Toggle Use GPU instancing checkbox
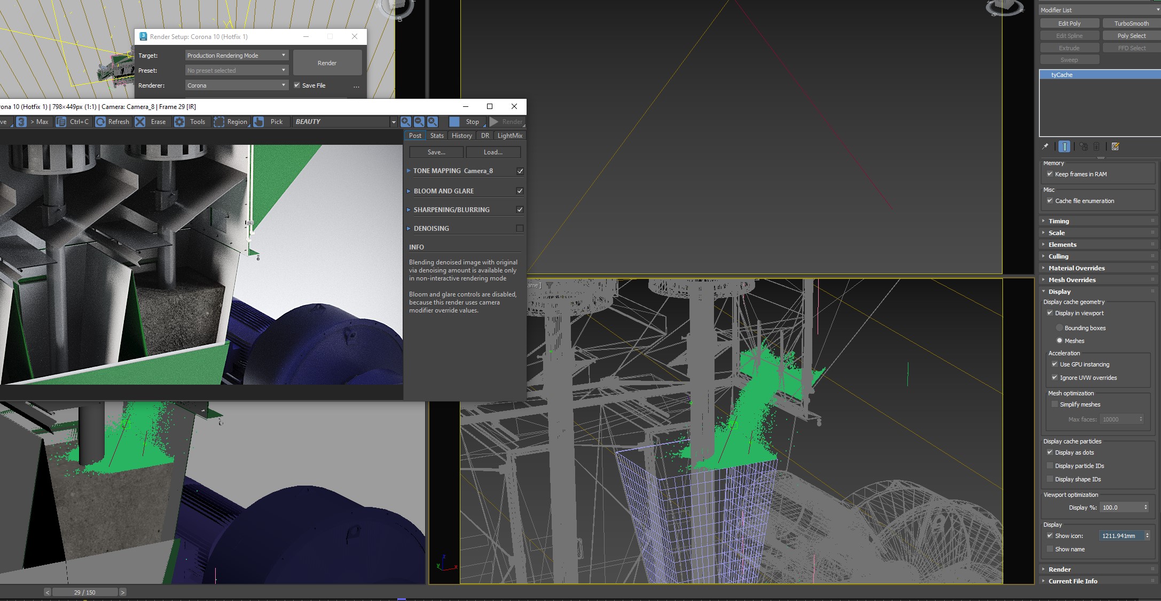 1055,364
